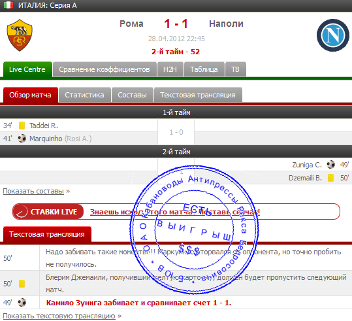352x321 pixels.
Task: Click Taddei's yellow card icon
Action: (x=22, y=126)
